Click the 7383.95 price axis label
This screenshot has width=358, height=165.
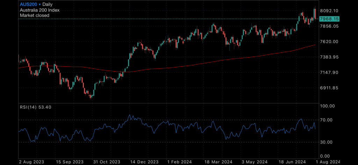[x=330, y=57]
